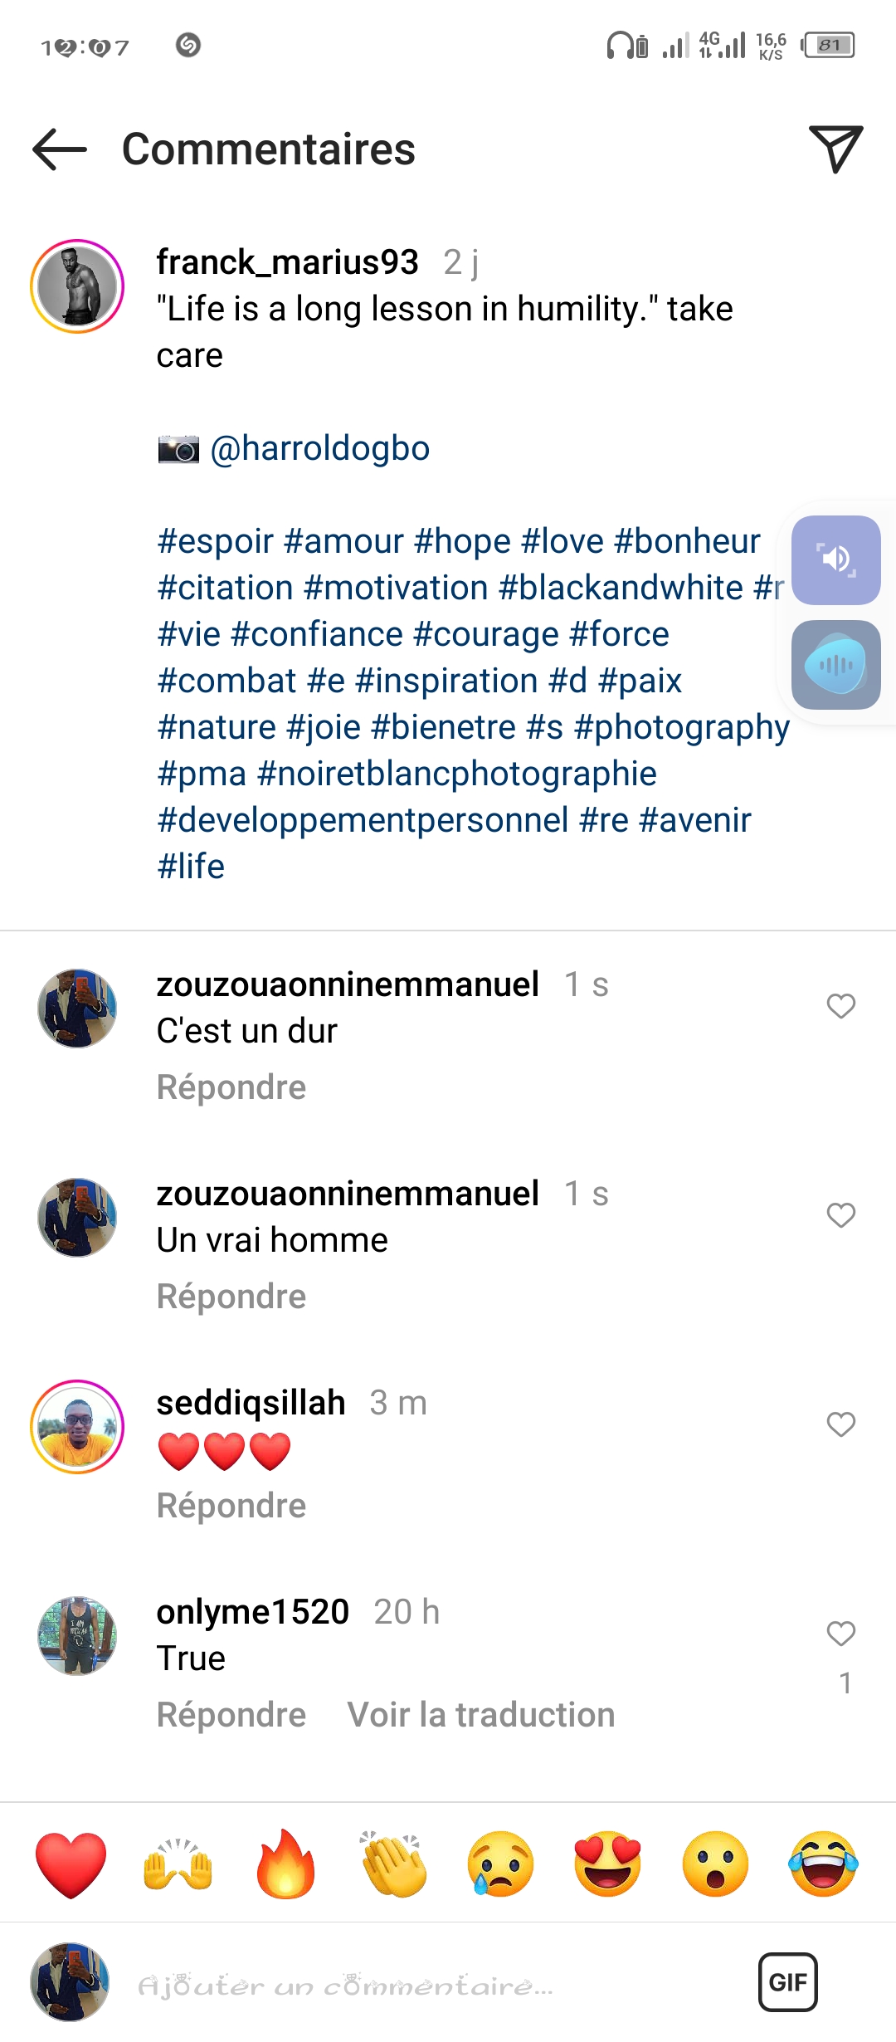Insert the heart-eyes emoji reaction
The width and height of the screenshot is (896, 2042).
608,1864
